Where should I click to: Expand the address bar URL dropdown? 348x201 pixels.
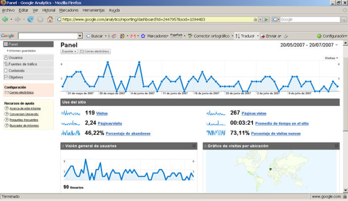[x=260, y=20]
